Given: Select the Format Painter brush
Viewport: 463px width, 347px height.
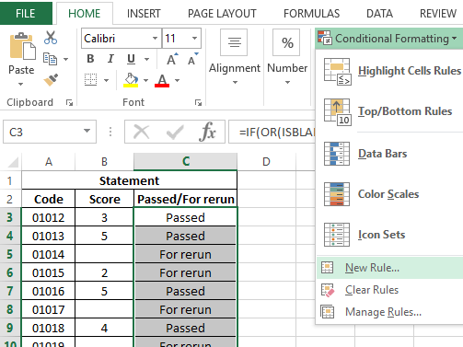Looking at the screenshot, I should click(x=51, y=80).
